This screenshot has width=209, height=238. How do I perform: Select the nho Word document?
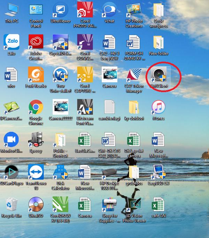coord(11,74)
